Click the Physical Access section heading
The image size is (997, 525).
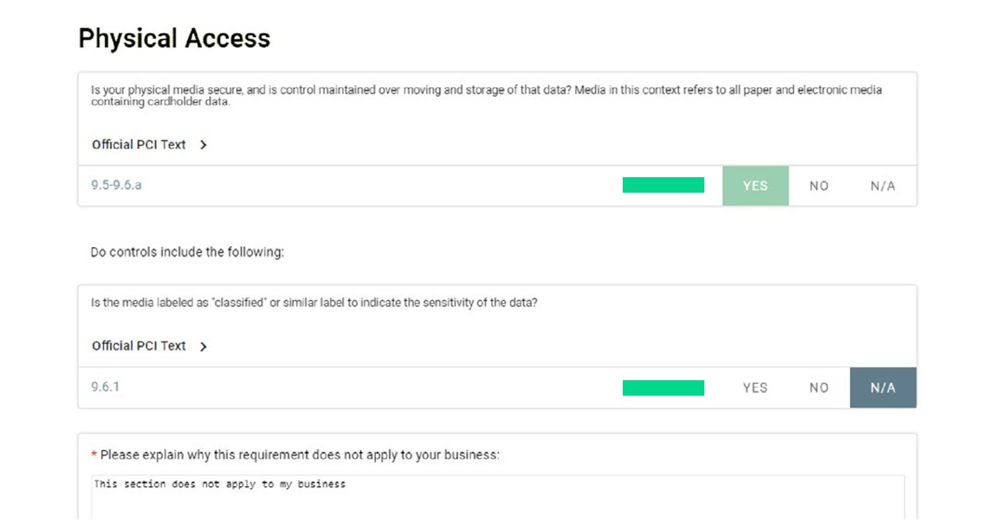(174, 37)
